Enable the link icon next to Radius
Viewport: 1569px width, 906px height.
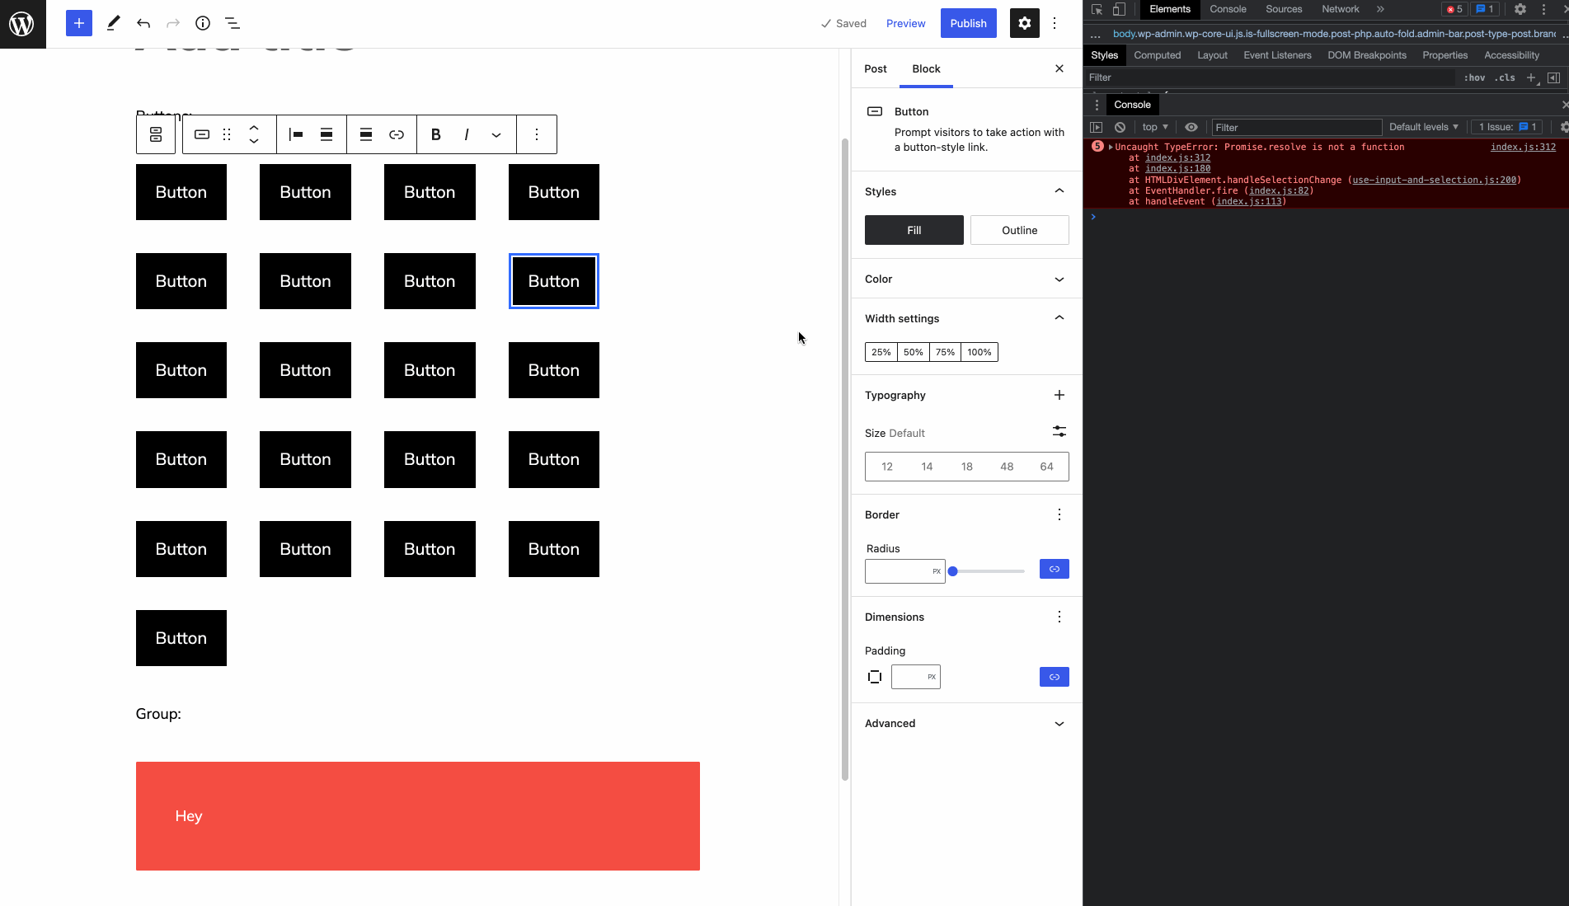1054,569
